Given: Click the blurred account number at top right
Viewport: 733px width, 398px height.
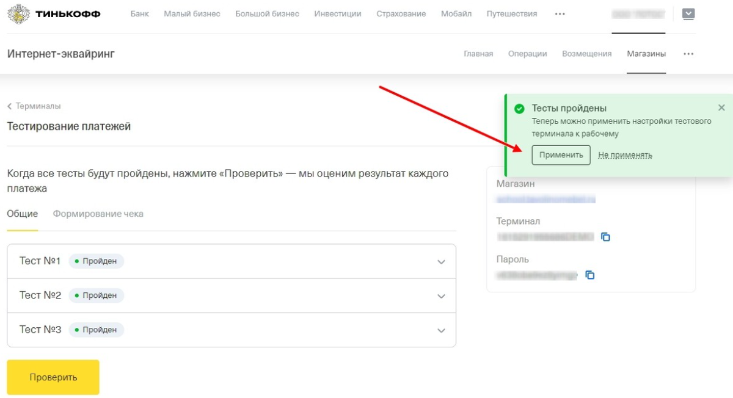Looking at the screenshot, I should [638, 13].
